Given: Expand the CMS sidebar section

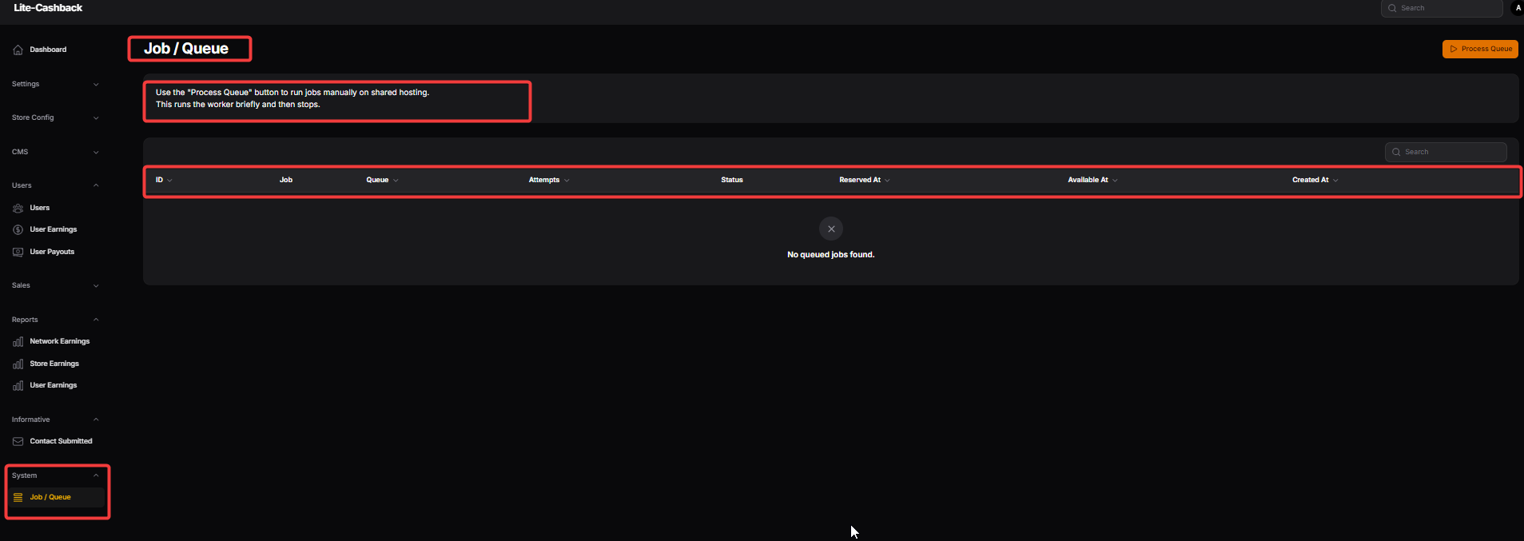Looking at the screenshot, I should pos(55,152).
